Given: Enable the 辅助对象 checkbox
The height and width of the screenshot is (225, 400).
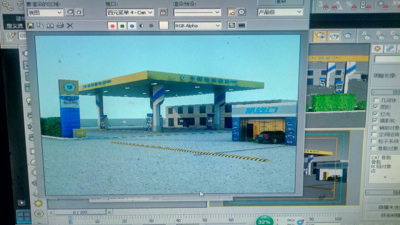Looking at the screenshot, I should (374, 127).
